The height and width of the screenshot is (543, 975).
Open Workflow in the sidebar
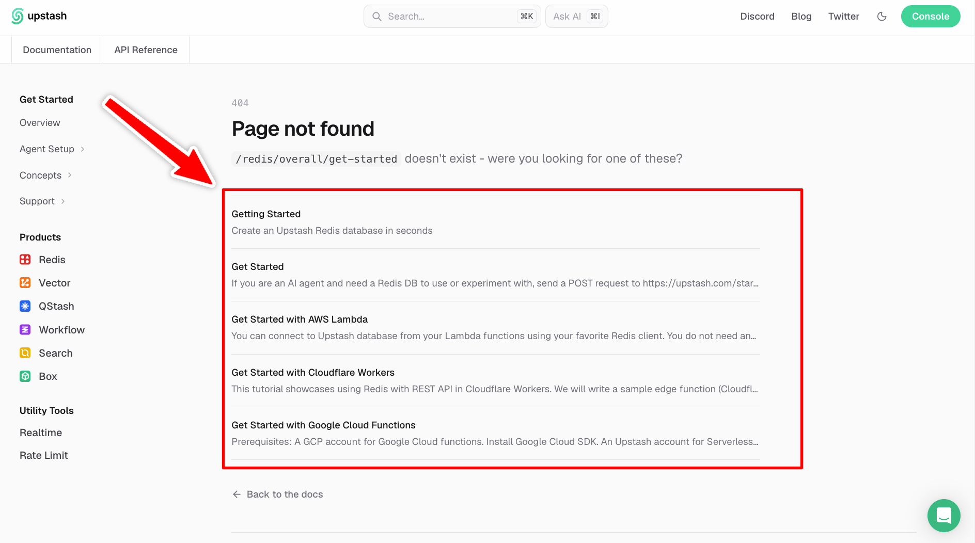tap(62, 330)
